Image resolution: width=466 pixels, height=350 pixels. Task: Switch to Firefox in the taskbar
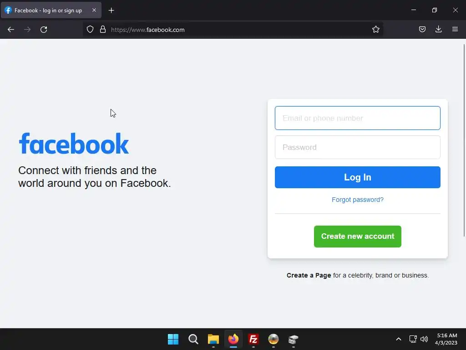pyautogui.click(x=233, y=339)
